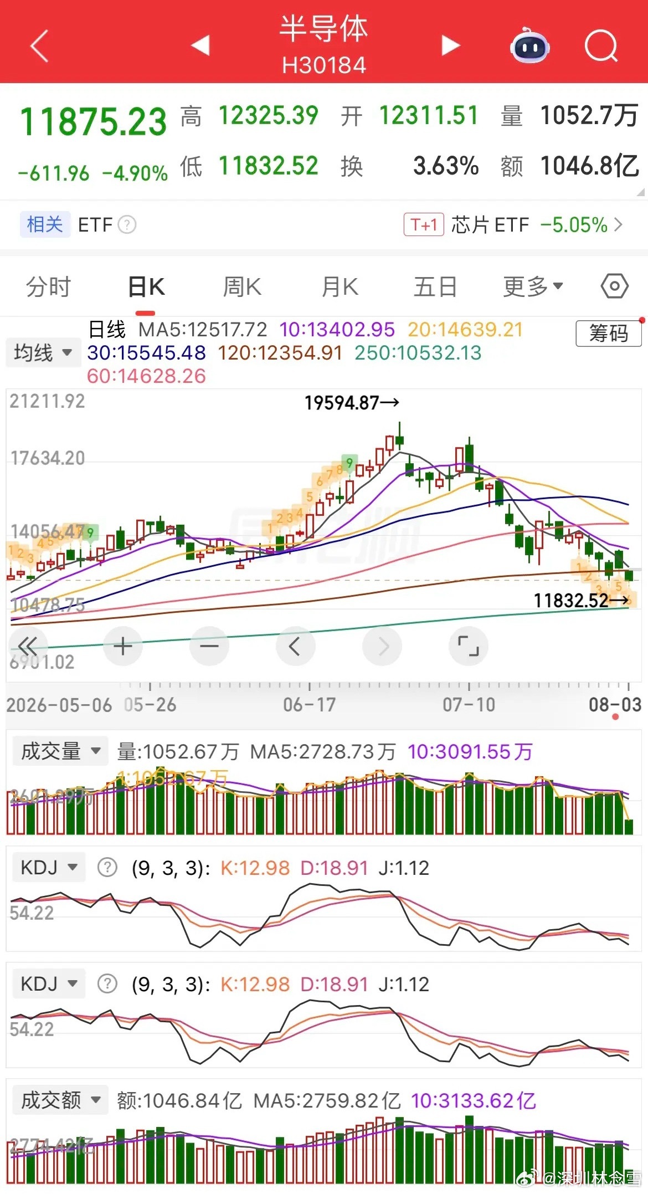Viewport: 648px width, 1194px height.
Task: Tap 30:15545.48 moving average legend
Action: [x=147, y=353]
